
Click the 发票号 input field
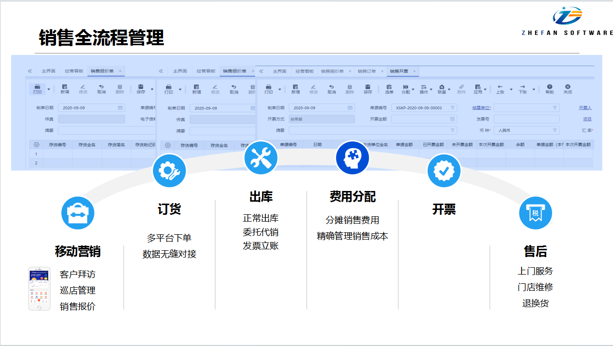click(x=526, y=119)
